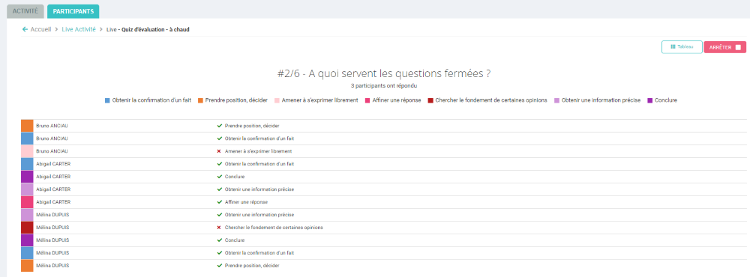Click the pink legend swatch Affiner une réponse
Screen dimensions: 750x277
point(367,100)
